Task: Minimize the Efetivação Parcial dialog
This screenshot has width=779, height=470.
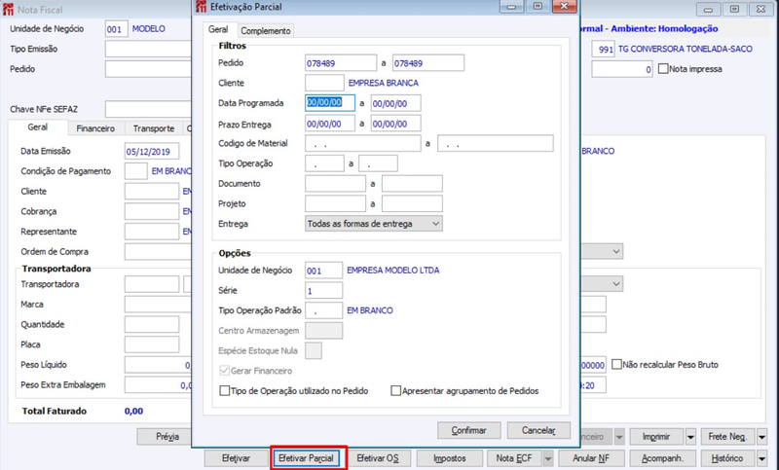Action: coord(512,7)
